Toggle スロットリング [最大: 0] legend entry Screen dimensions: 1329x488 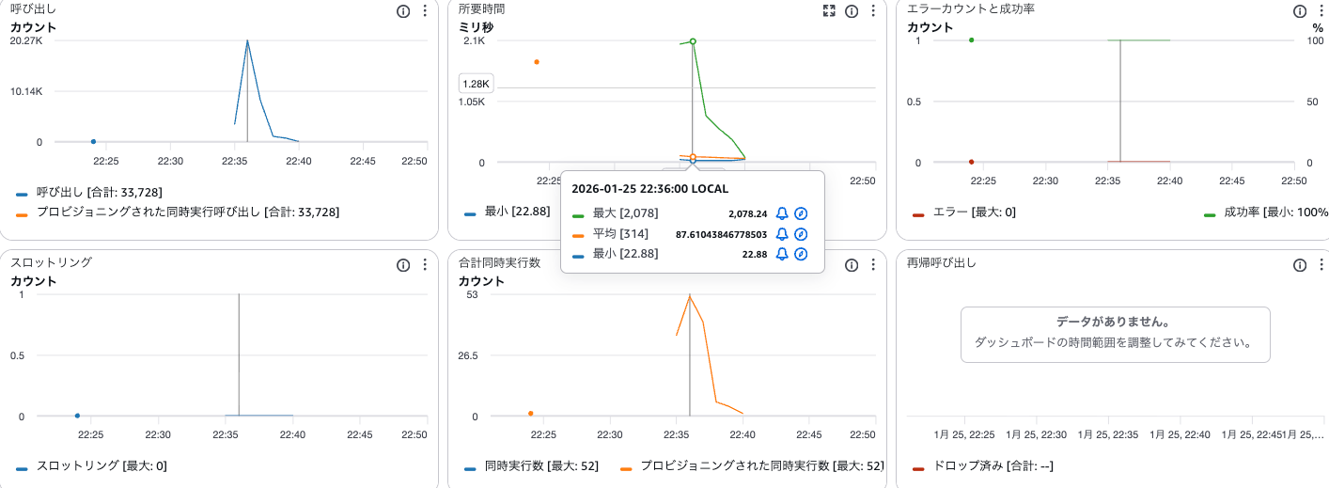pyautogui.click(x=91, y=465)
